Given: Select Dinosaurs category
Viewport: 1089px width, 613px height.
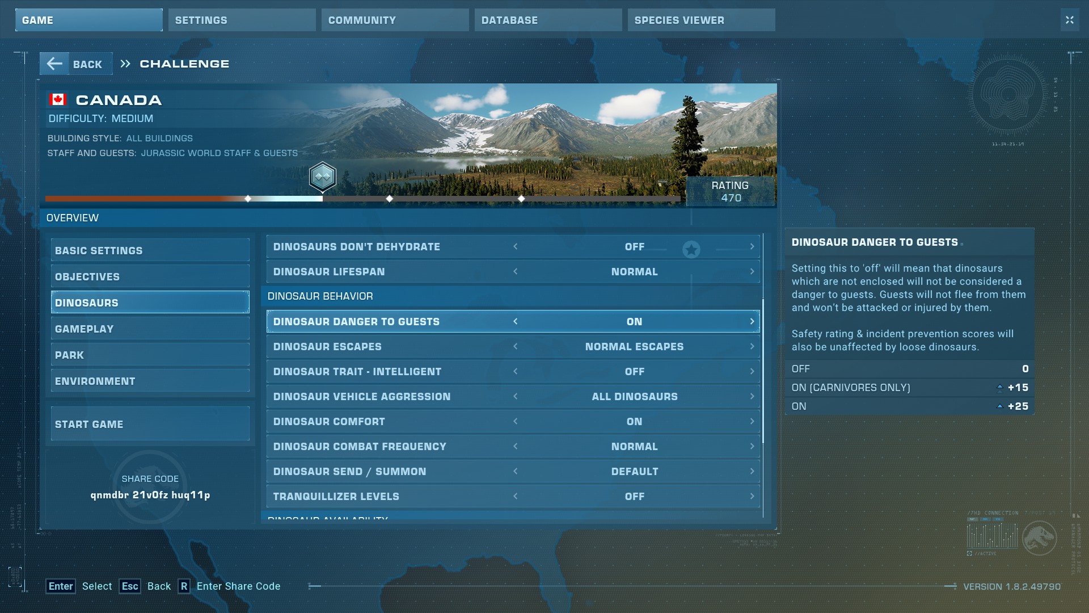Looking at the screenshot, I should click(150, 303).
